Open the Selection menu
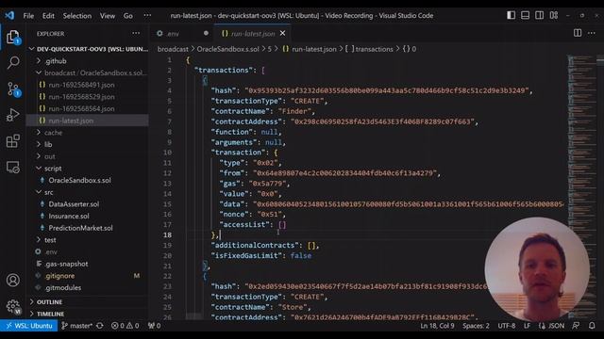The image size is (604, 339). click(x=77, y=16)
